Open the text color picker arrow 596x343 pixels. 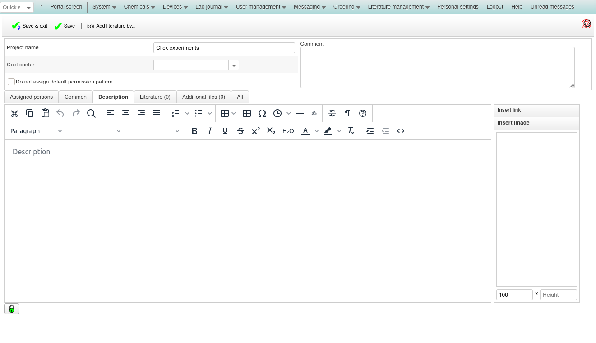pos(317,131)
